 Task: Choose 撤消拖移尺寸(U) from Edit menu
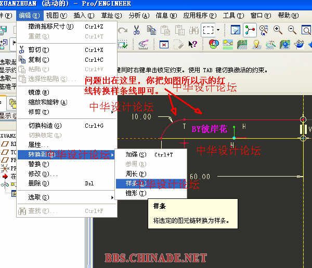pyautogui.click(x=67, y=26)
